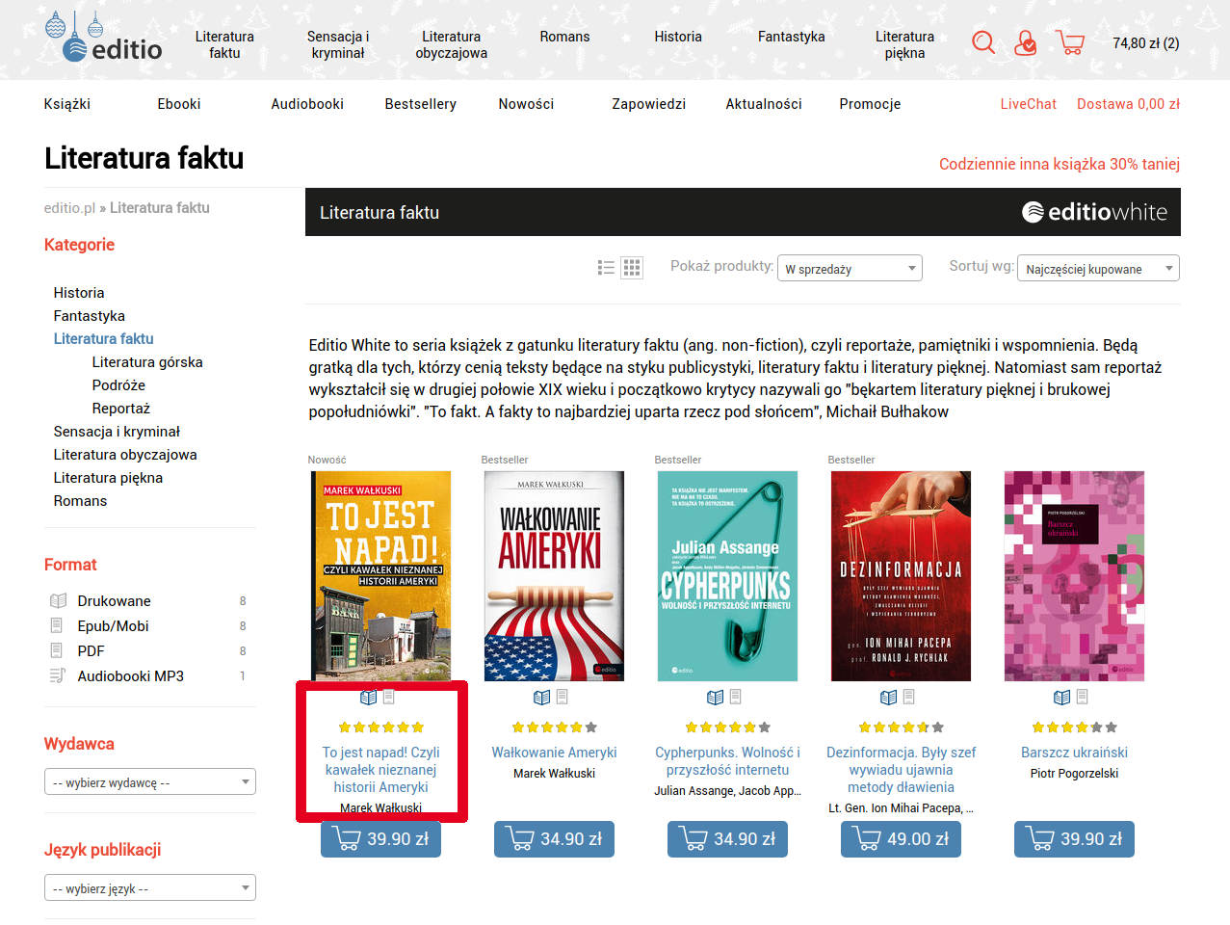Click the editiowhite banner logo

1094,212
